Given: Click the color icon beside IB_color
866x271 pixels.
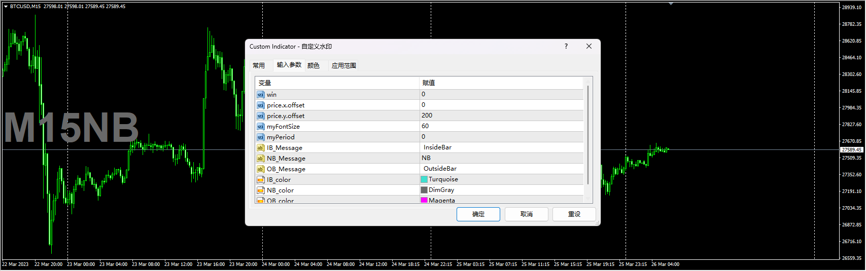Looking at the screenshot, I should tap(260, 180).
